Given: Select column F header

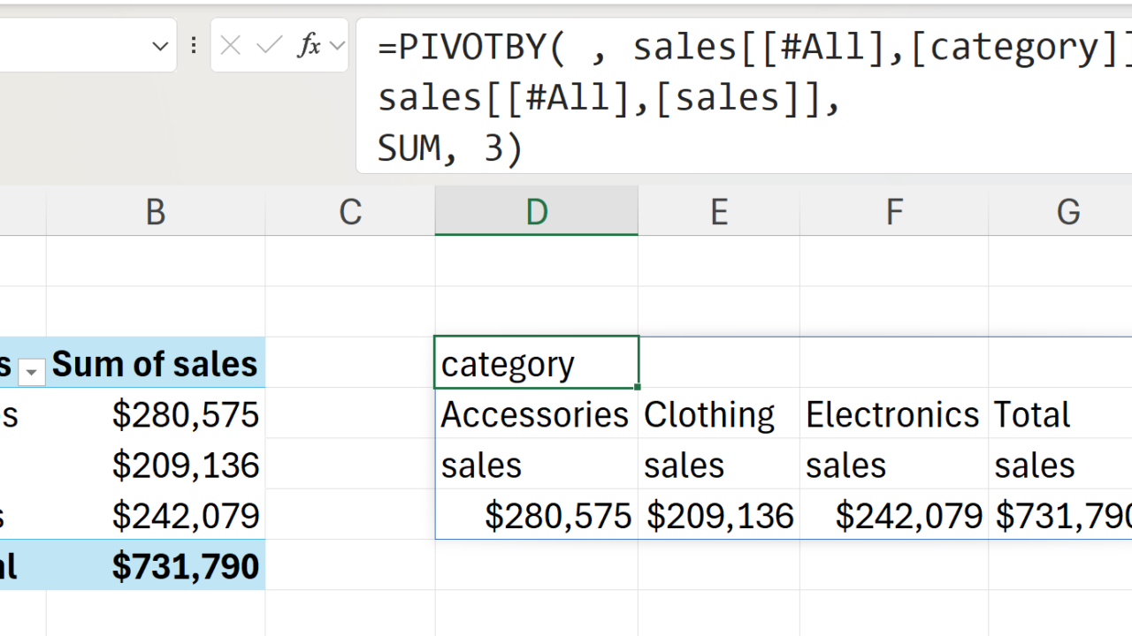Looking at the screenshot, I should (894, 212).
